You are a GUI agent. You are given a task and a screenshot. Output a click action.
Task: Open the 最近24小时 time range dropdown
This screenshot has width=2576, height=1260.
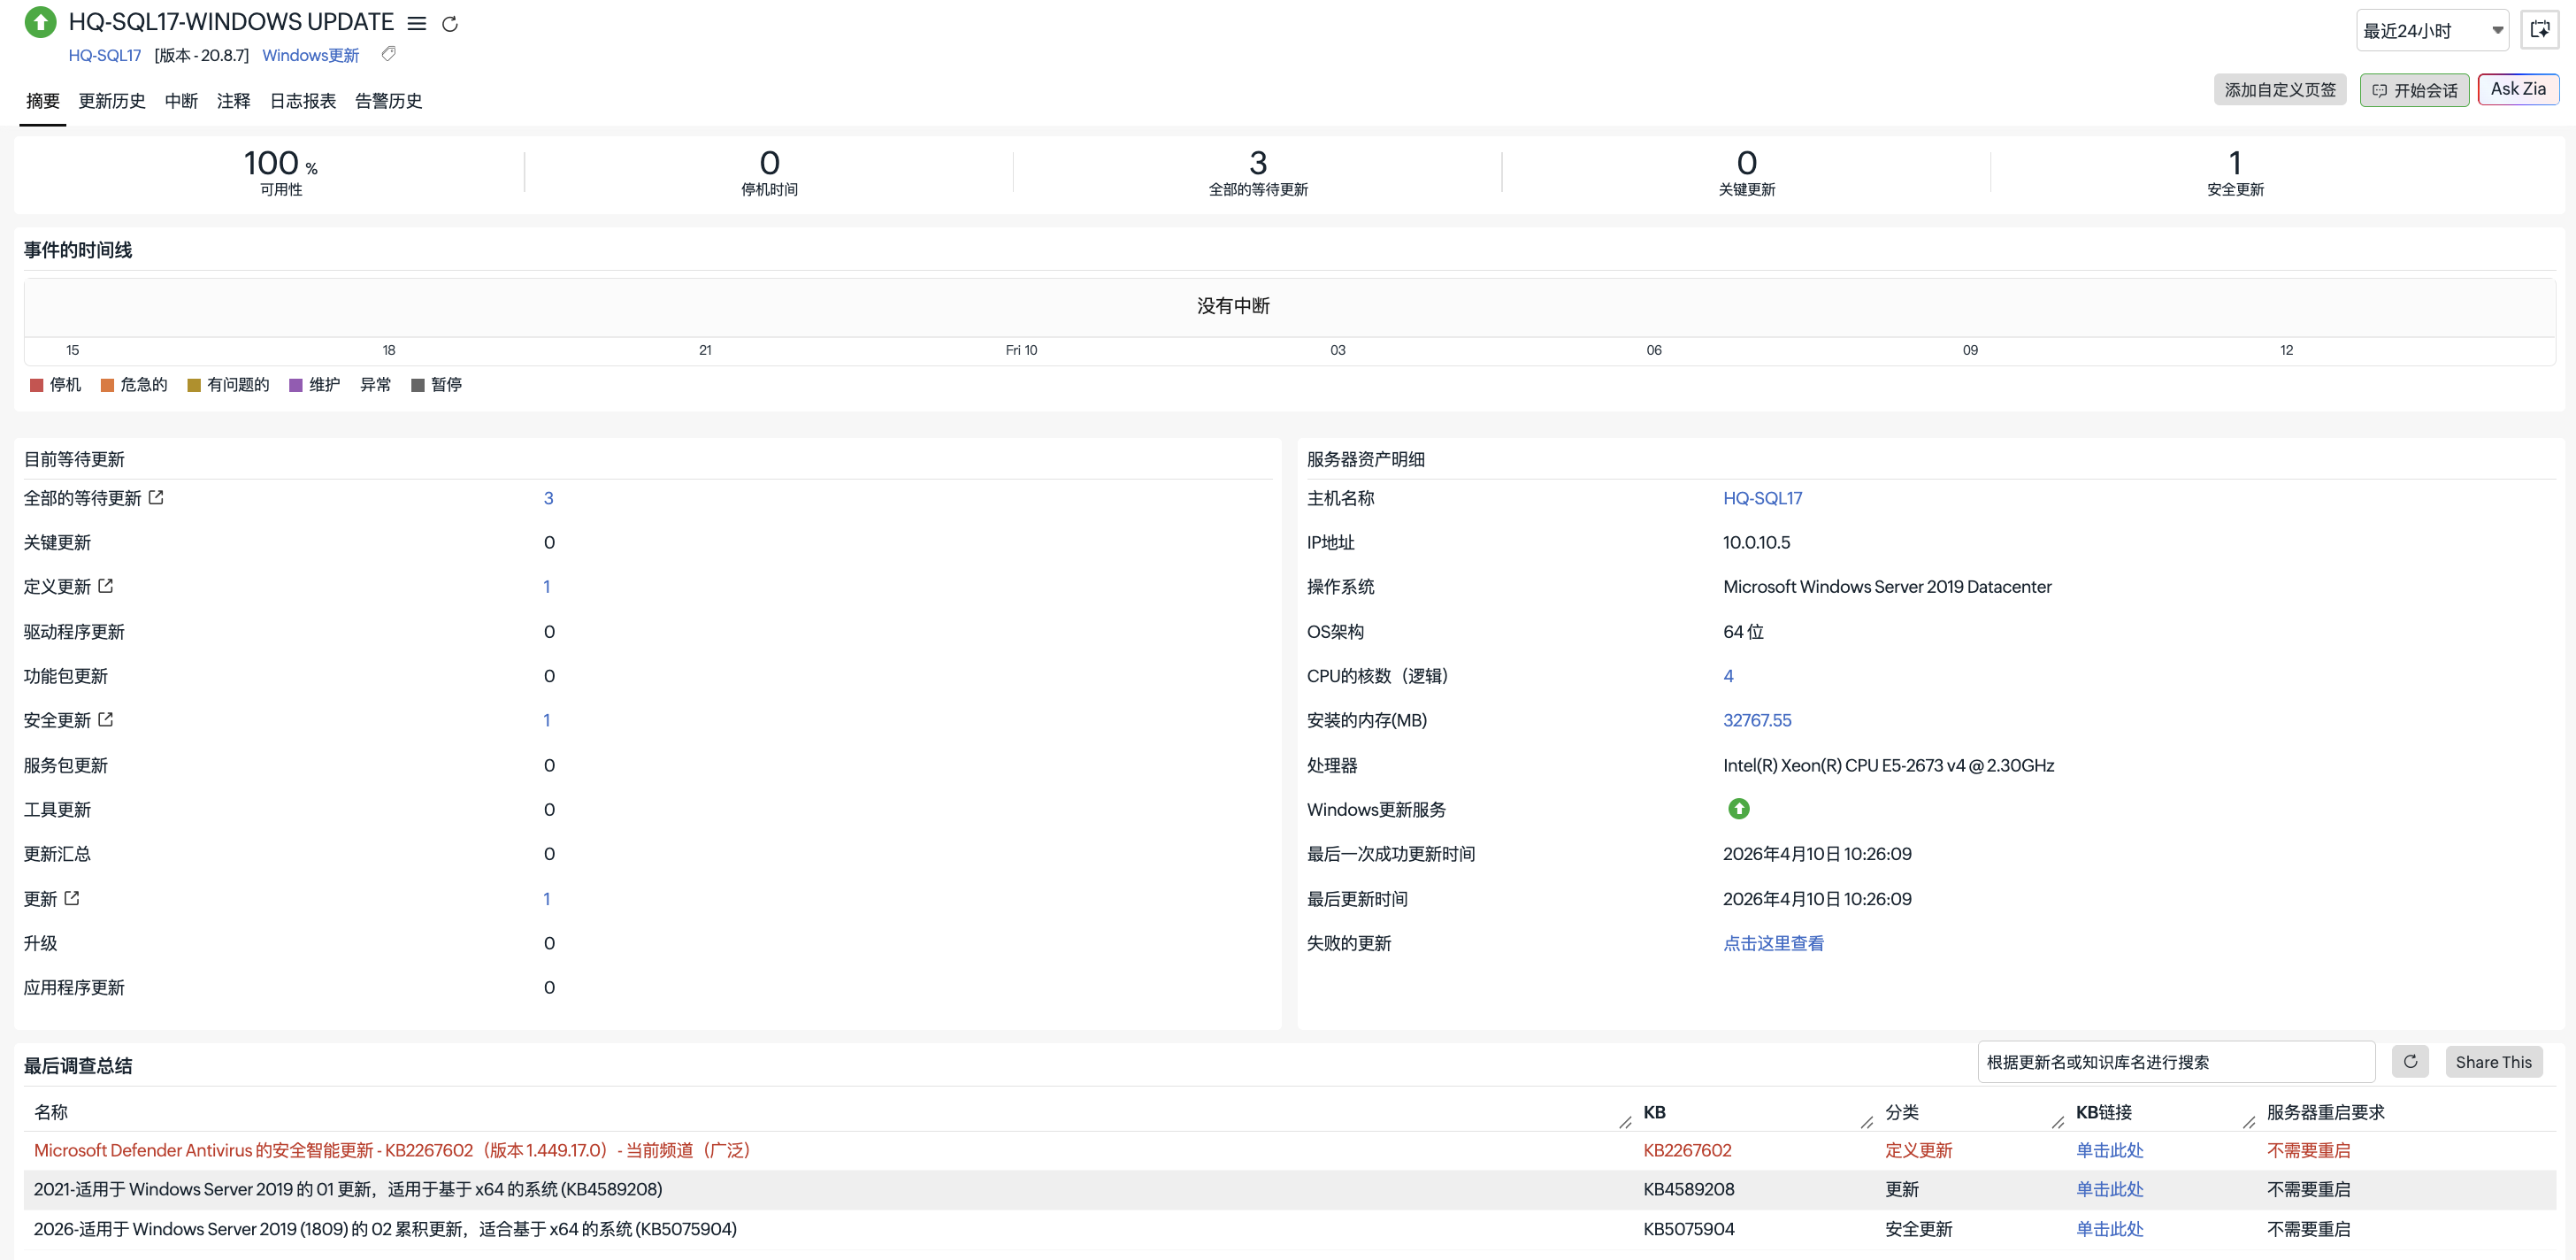pyautogui.click(x=2432, y=30)
